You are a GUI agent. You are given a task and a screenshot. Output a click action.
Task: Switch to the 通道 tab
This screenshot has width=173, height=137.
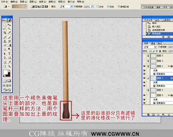tap(153, 43)
